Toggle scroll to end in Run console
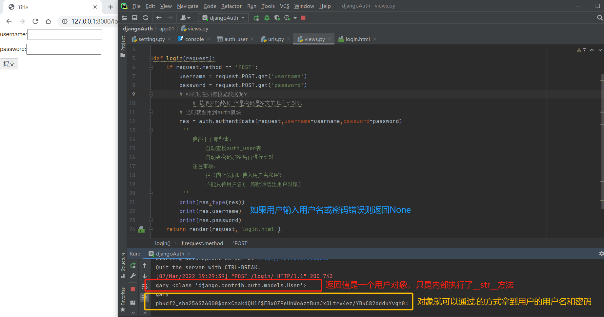This screenshot has width=604, height=317. coord(145,297)
